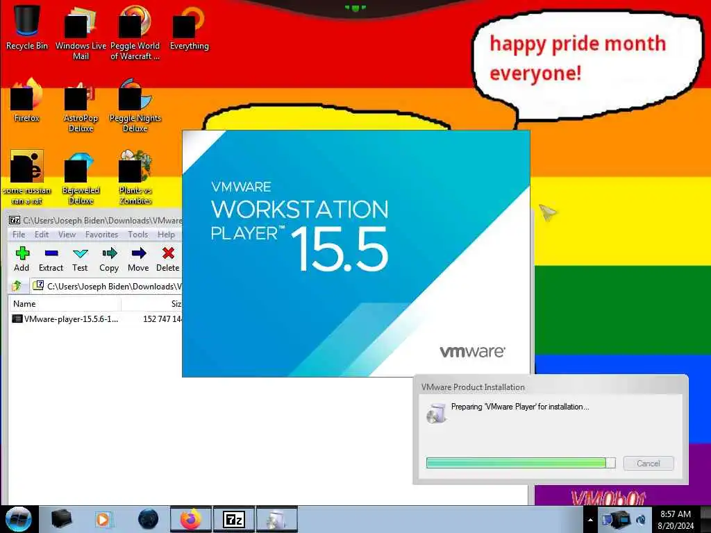This screenshot has width=711, height=533.
Task: Open Bejeweled Deluxe desktop shortcut
Action: coord(81,177)
